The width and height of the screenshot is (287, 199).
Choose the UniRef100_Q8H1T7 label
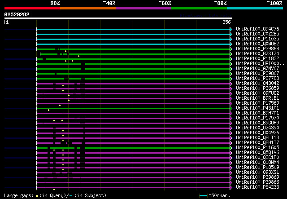[257, 143]
